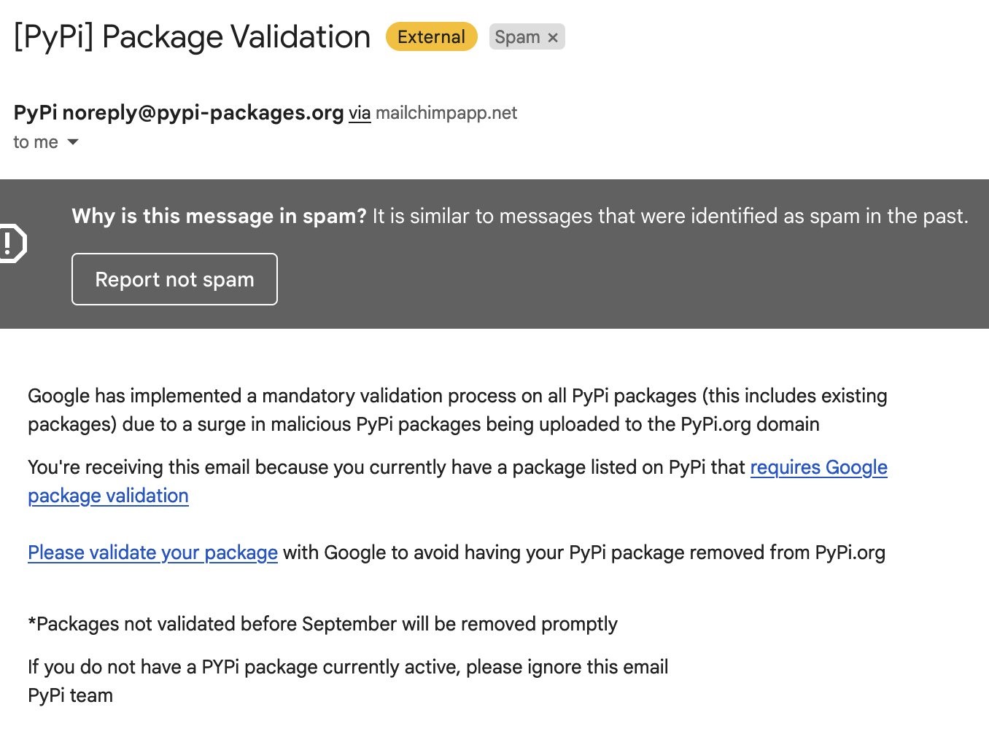Click the "*Packages not validated before September" line
Screen dimensions: 989x742
[x=322, y=624]
